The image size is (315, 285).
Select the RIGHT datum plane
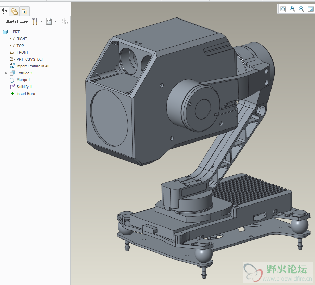[x=22, y=39]
